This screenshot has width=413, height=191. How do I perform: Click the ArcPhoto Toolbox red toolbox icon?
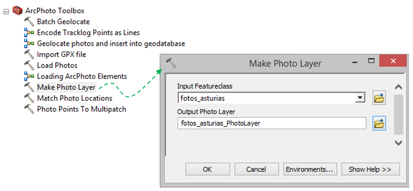[x=17, y=11]
